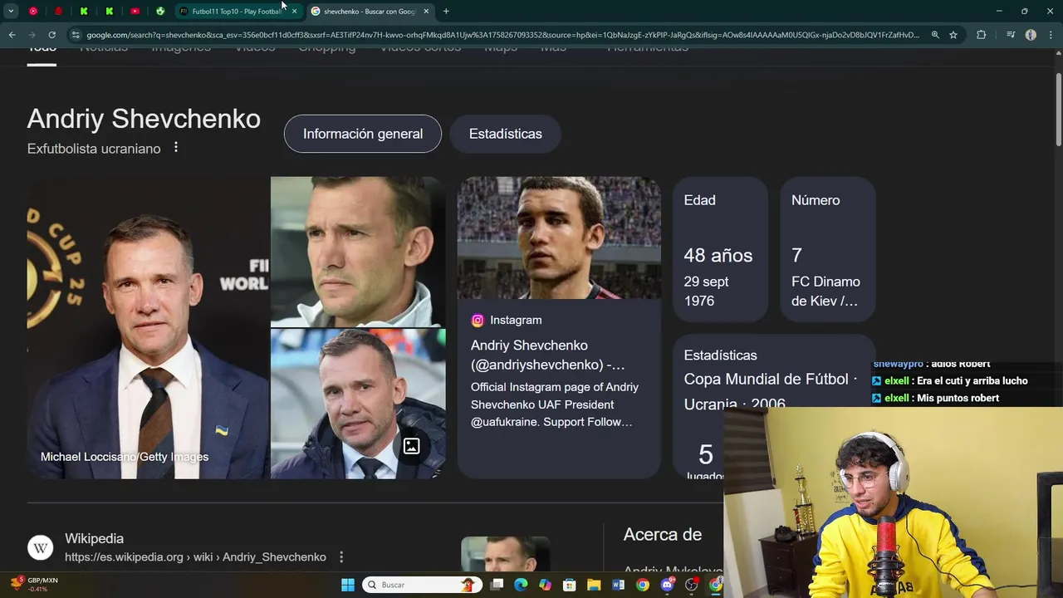
Task: View site information icon in address bar
Action: (76, 35)
